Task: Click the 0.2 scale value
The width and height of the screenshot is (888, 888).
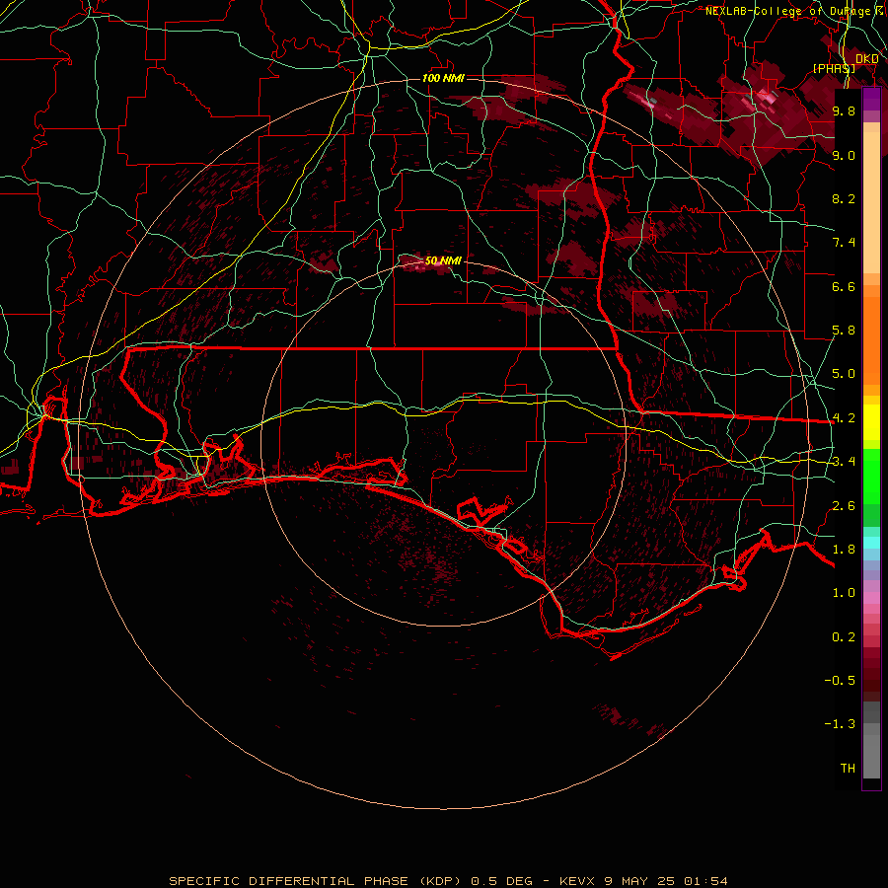Action: pyautogui.click(x=844, y=637)
